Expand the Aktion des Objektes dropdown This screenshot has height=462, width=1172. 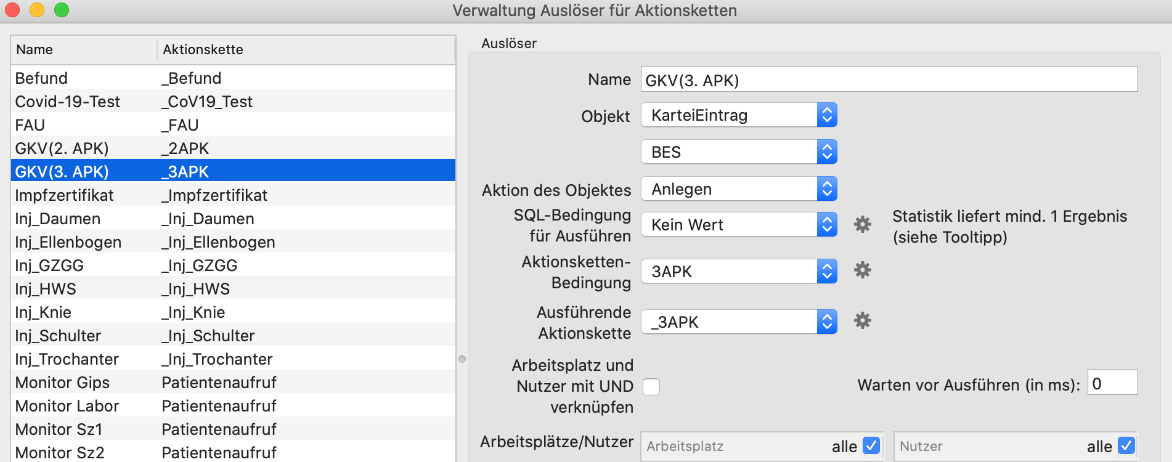pyautogui.click(x=739, y=189)
